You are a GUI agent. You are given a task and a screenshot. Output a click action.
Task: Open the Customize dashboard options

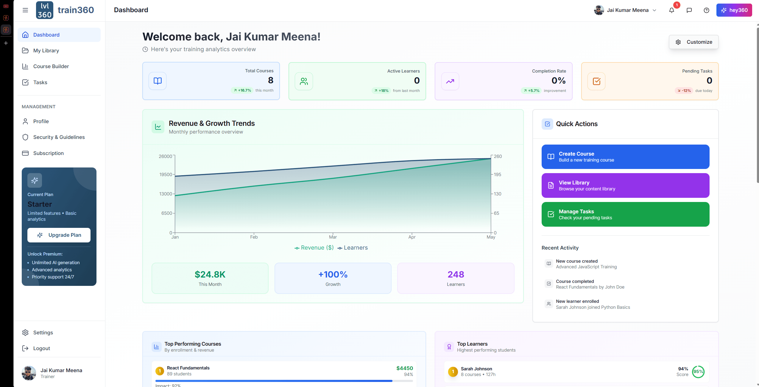point(693,42)
